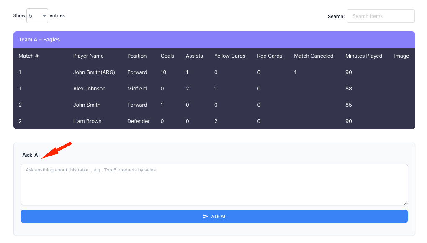This screenshot has height=243, width=427.
Task: Click the Match Canceled column header
Action: pyautogui.click(x=314, y=56)
